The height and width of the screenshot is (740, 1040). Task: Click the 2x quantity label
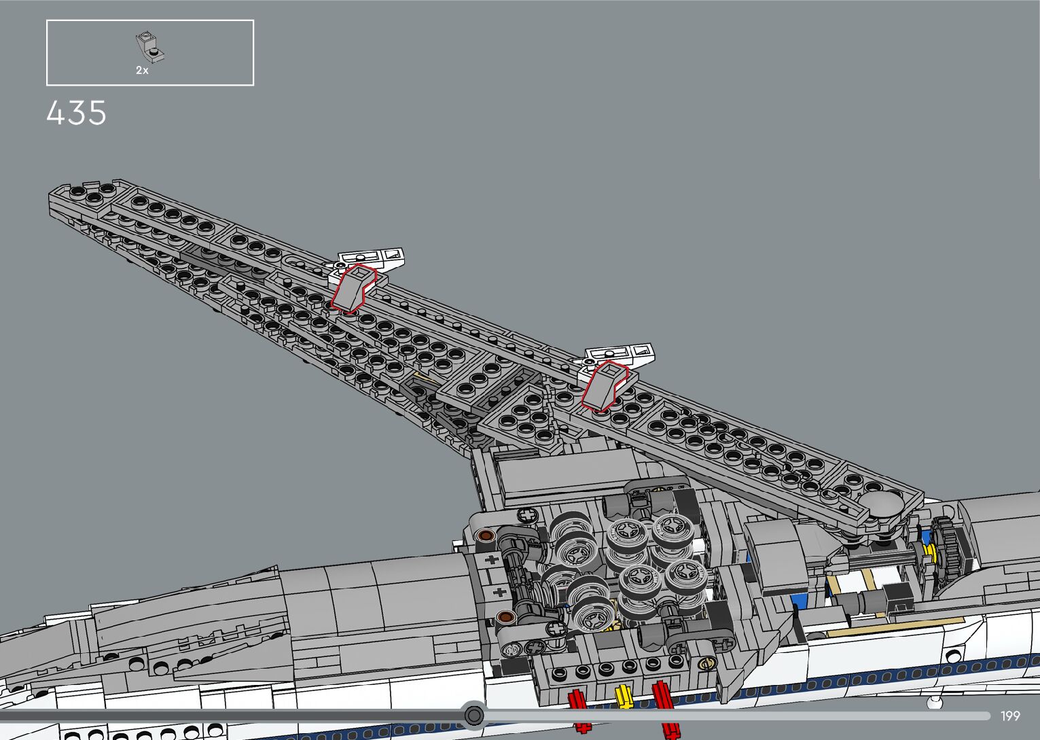(142, 70)
